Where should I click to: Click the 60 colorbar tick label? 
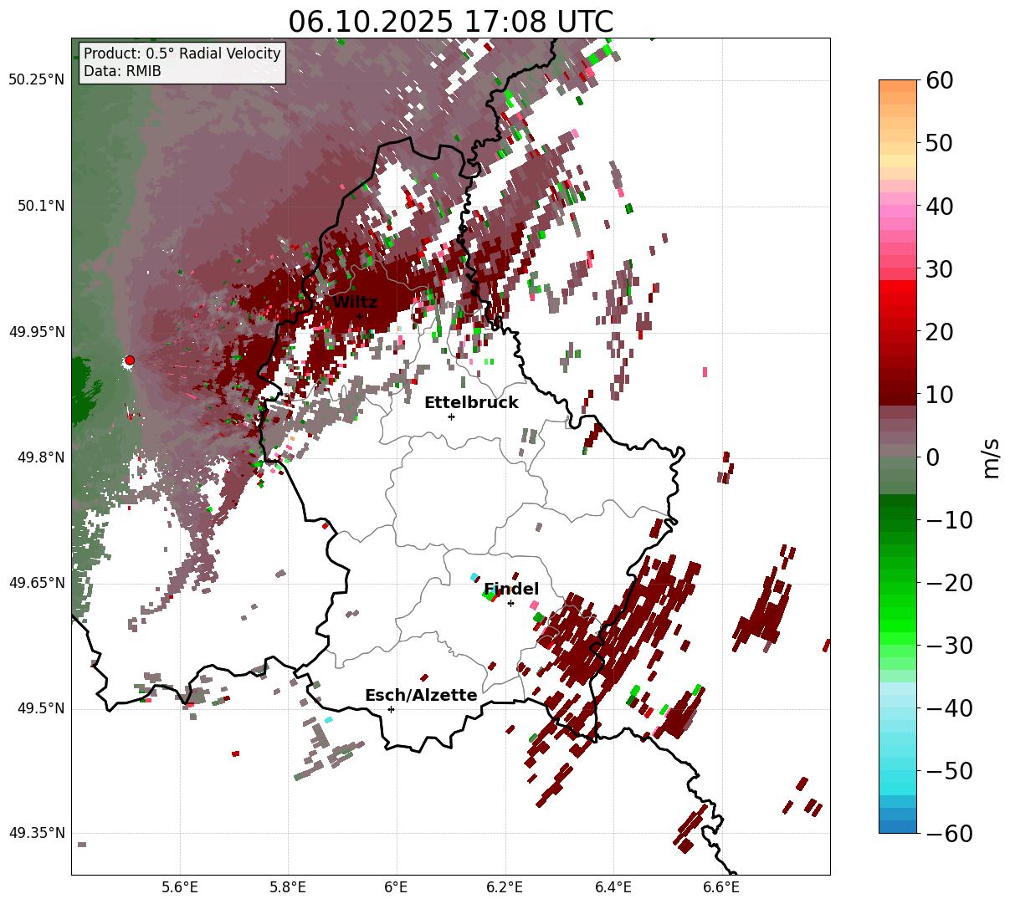941,80
